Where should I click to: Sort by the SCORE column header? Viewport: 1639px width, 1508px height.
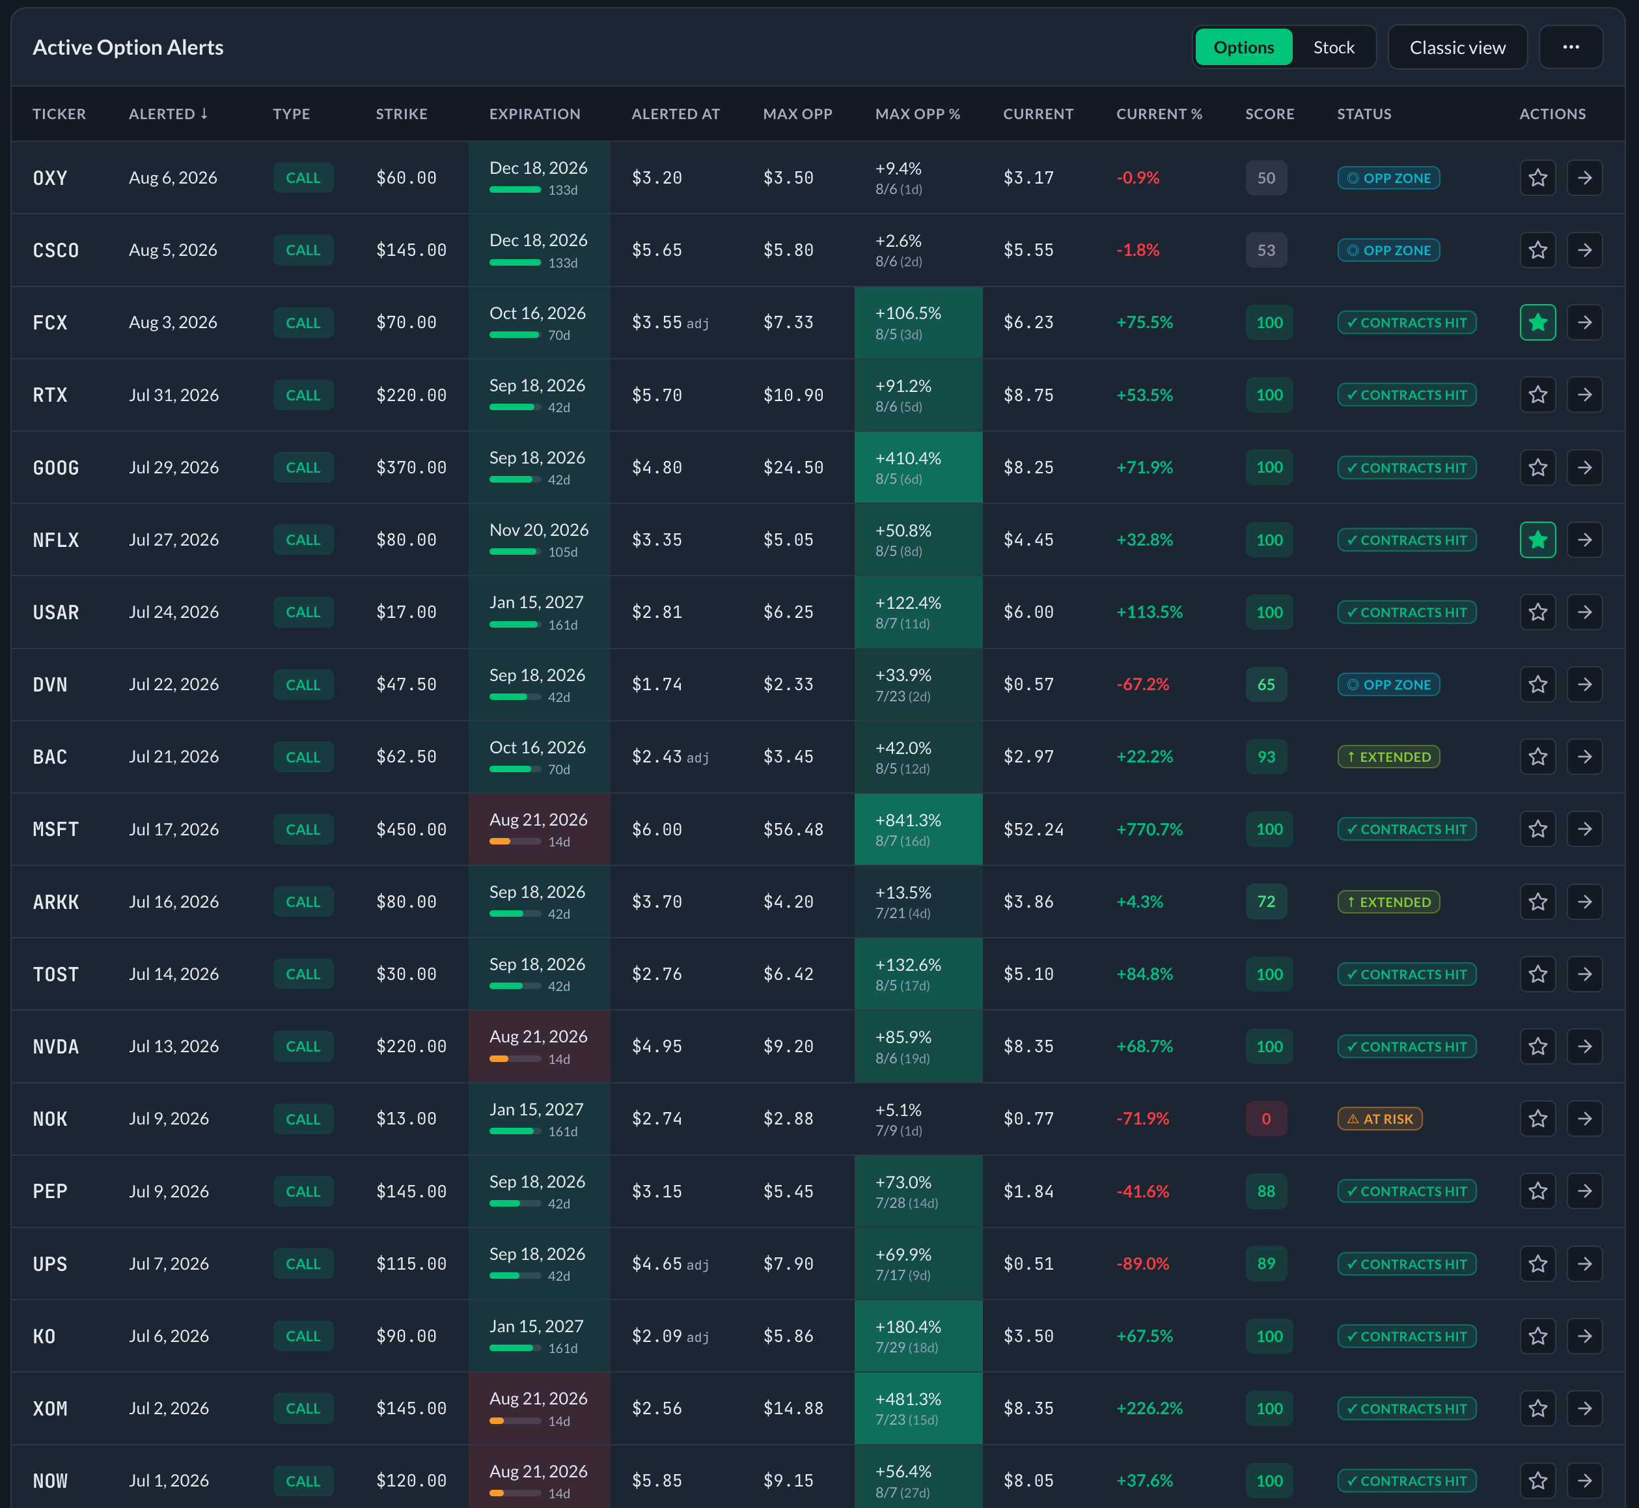coord(1269,114)
